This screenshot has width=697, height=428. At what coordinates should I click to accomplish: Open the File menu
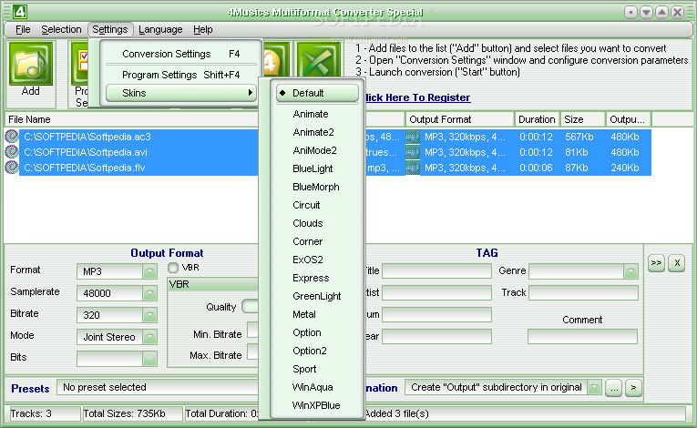[x=23, y=29]
